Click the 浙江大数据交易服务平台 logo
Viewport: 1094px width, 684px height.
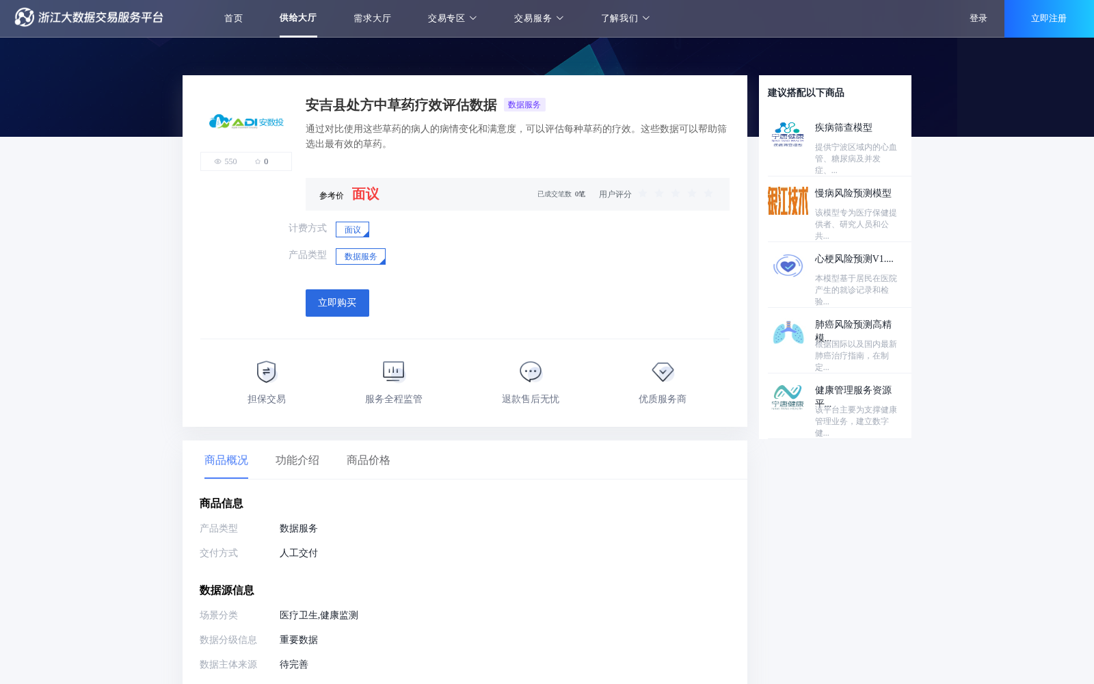tap(89, 17)
